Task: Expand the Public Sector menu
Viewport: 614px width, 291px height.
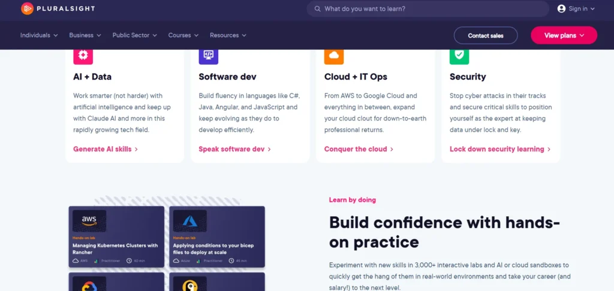Action: tap(134, 35)
